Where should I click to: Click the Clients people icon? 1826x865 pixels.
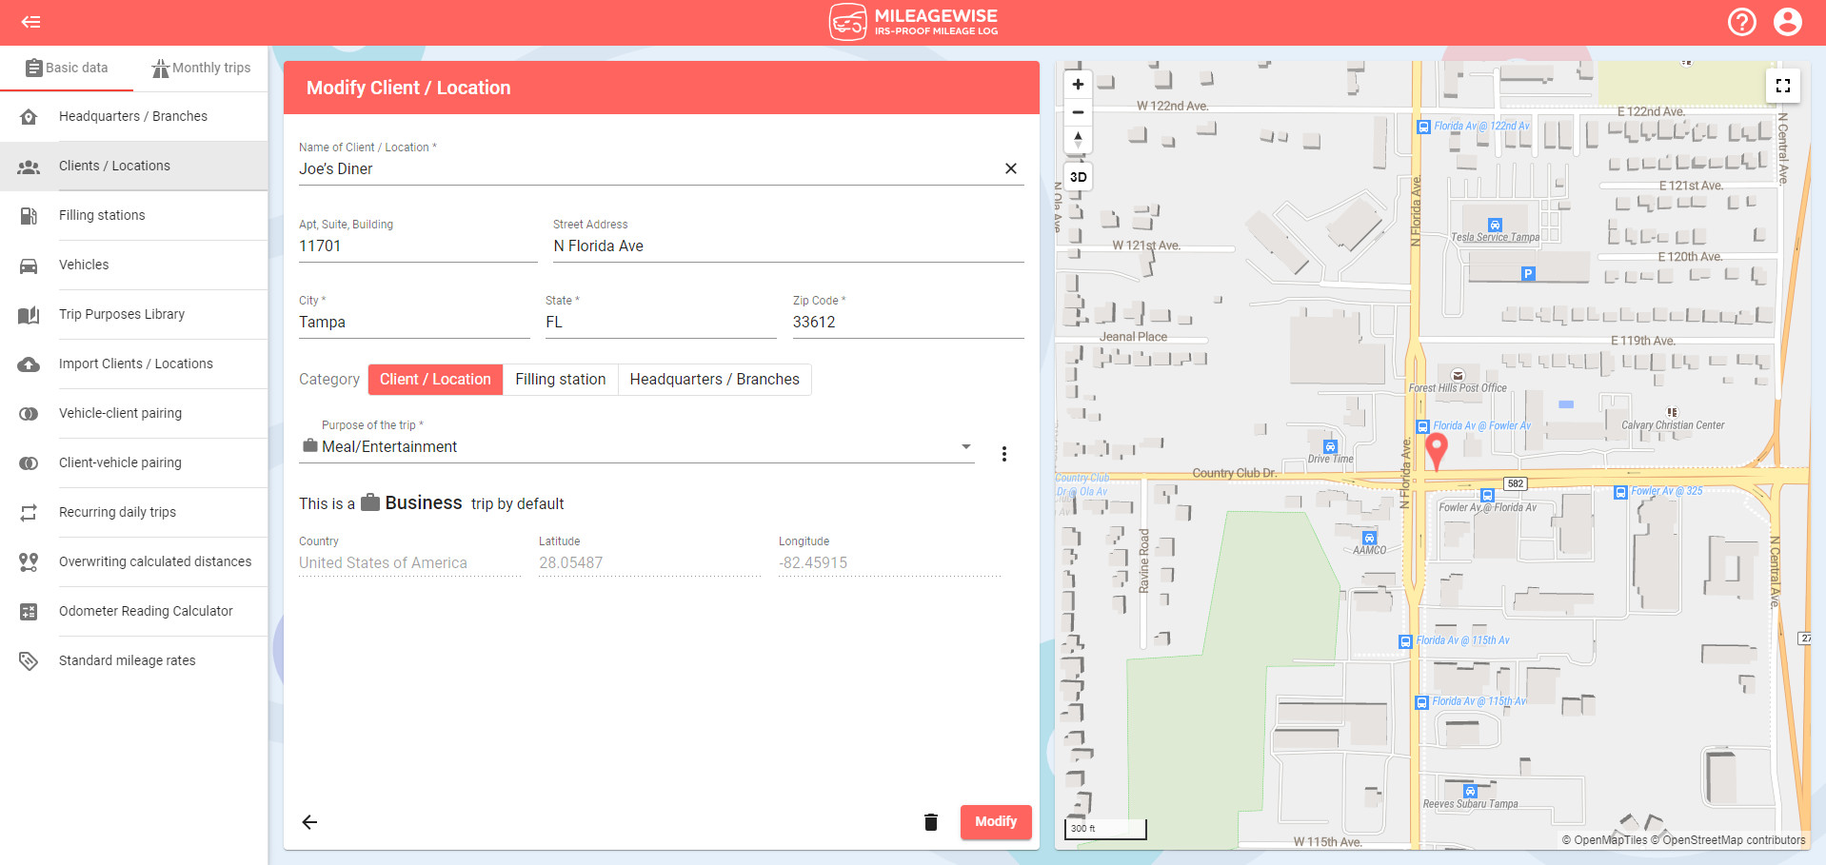coord(29,167)
